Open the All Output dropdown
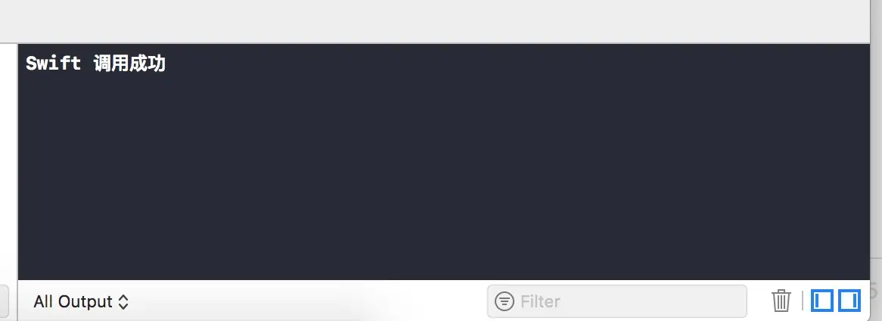Viewport: 882px width, 321px height. (81, 302)
